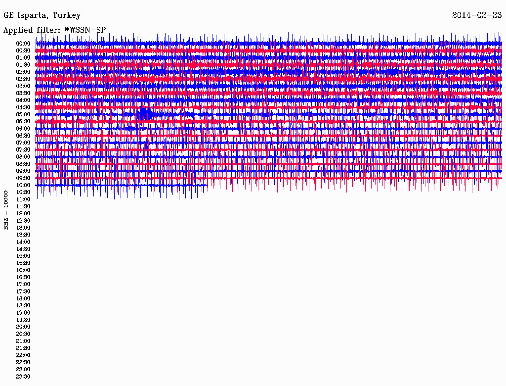Select the 00:30 time label
This screenshot has height=386, width=506.
pyautogui.click(x=23, y=51)
